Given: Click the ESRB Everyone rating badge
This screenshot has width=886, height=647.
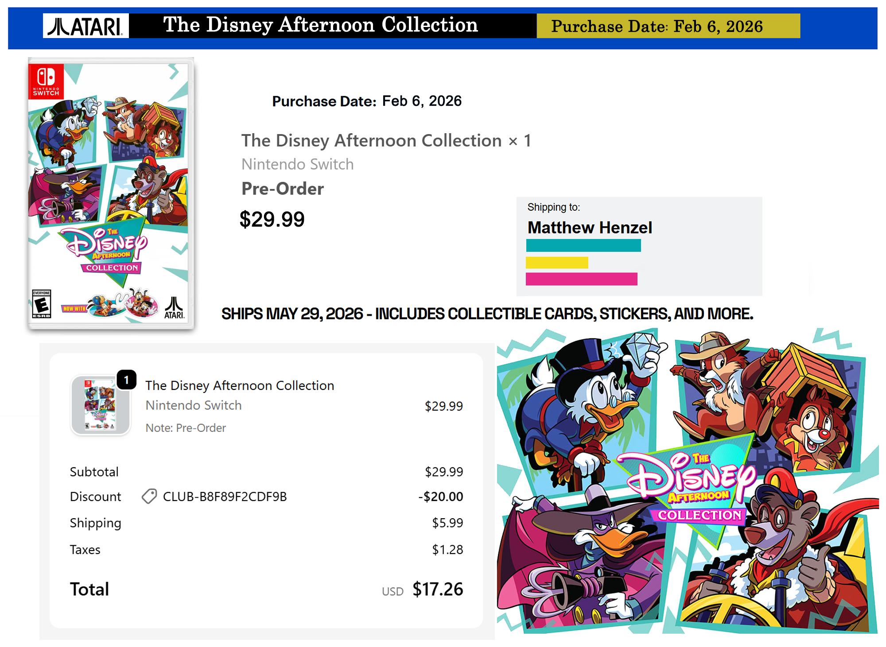Looking at the screenshot, I should click(x=42, y=304).
